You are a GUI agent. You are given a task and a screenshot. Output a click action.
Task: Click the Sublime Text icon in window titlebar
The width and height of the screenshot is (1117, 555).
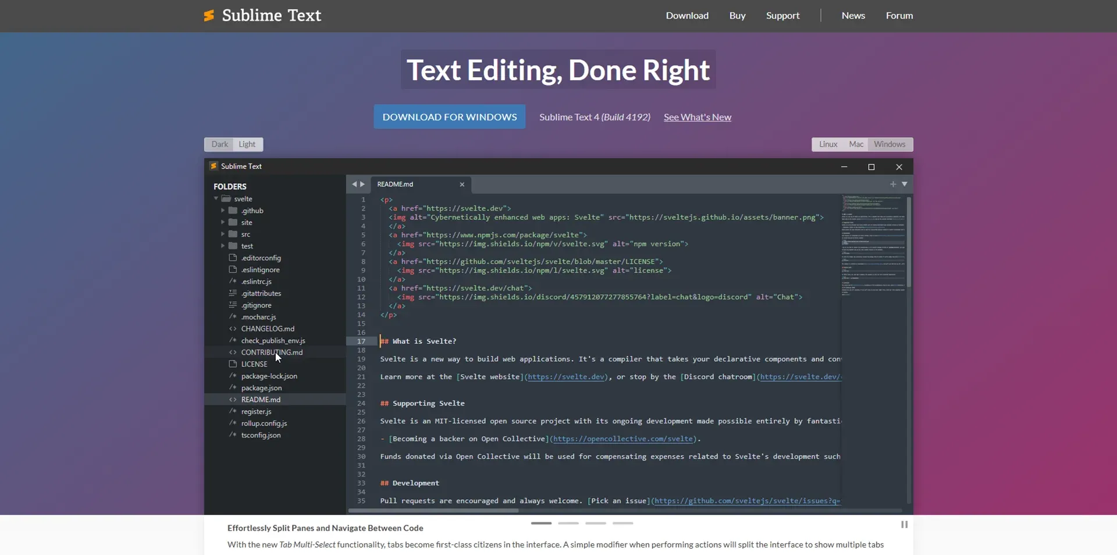(214, 166)
